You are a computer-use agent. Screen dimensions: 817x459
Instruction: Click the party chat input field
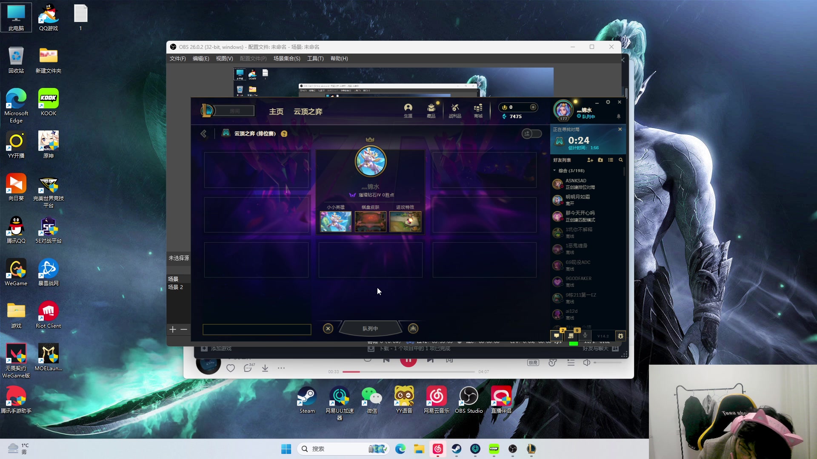[257, 329]
